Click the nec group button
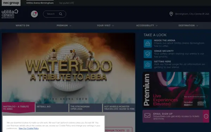Screen dimensions: 211x132 point(11,3)
